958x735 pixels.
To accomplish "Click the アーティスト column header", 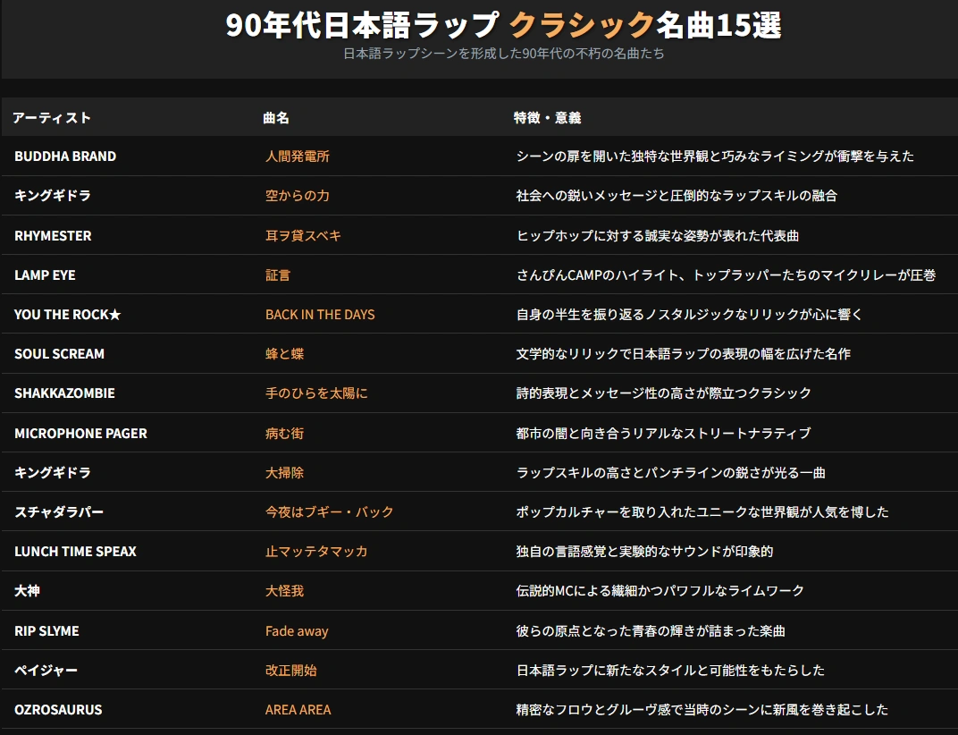I will tap(52, 117).
